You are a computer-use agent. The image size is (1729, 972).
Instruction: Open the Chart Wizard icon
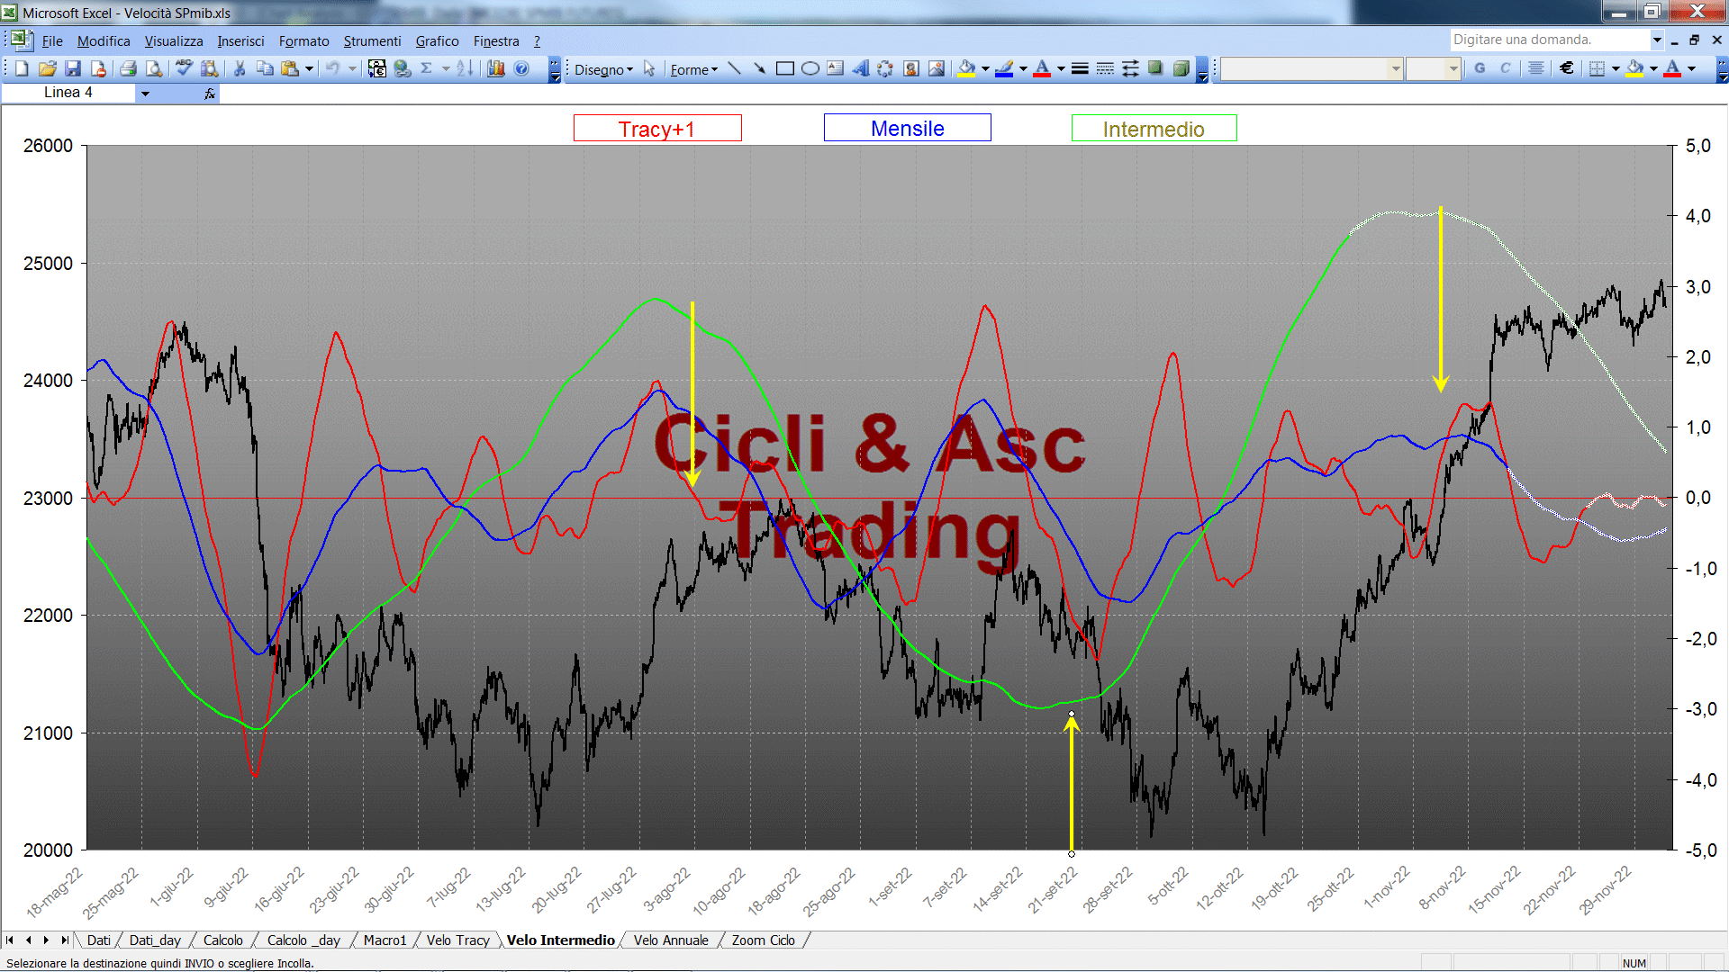tap(495, 68)
